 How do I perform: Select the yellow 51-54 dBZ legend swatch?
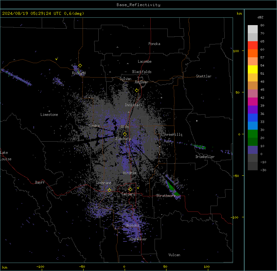[x=253, y=69]
